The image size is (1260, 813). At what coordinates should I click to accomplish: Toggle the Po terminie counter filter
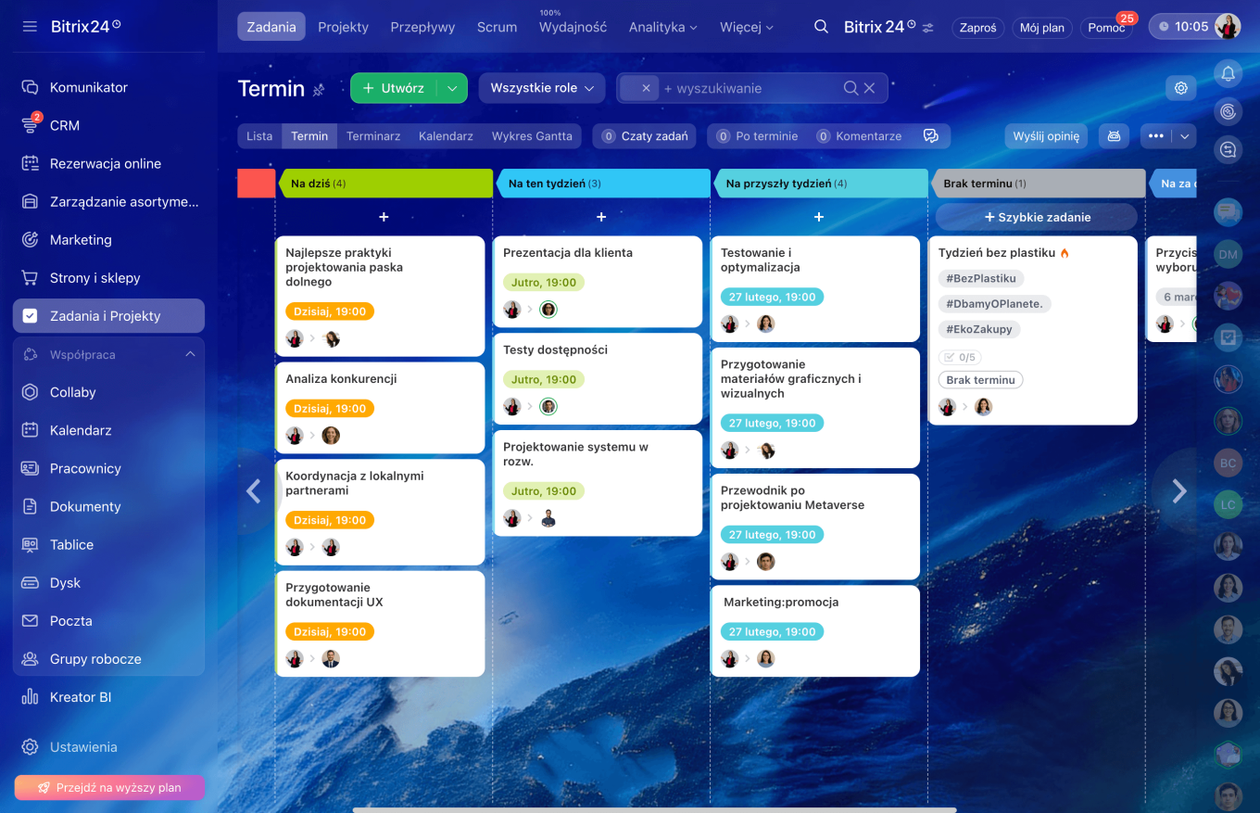757,136
